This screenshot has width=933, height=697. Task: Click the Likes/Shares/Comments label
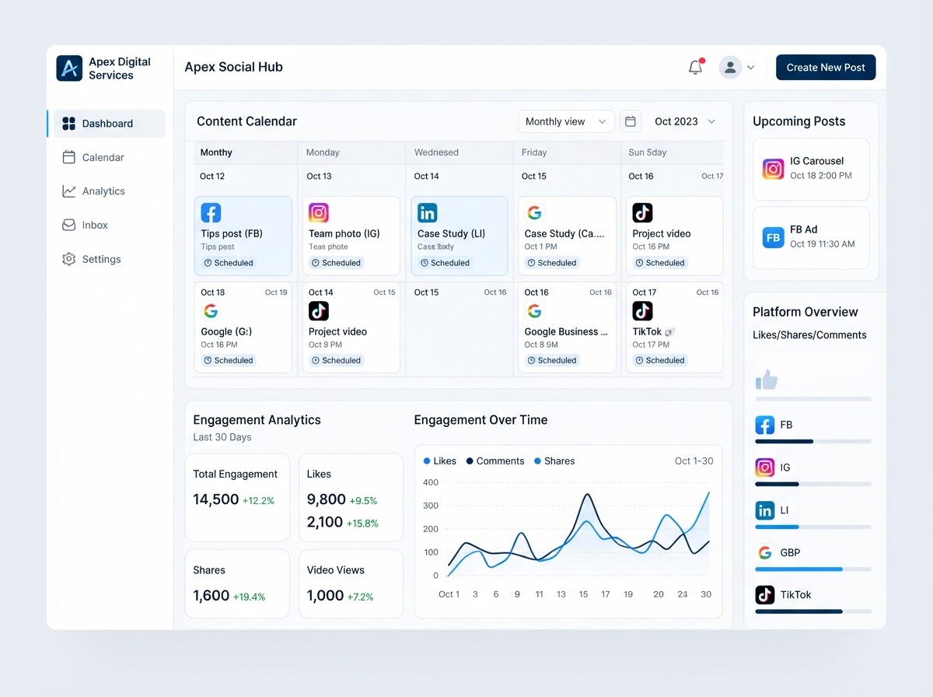click(x=809, y=335)
